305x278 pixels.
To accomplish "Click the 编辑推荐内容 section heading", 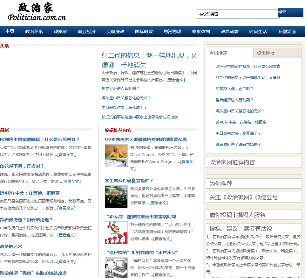I will click(118, 130).
